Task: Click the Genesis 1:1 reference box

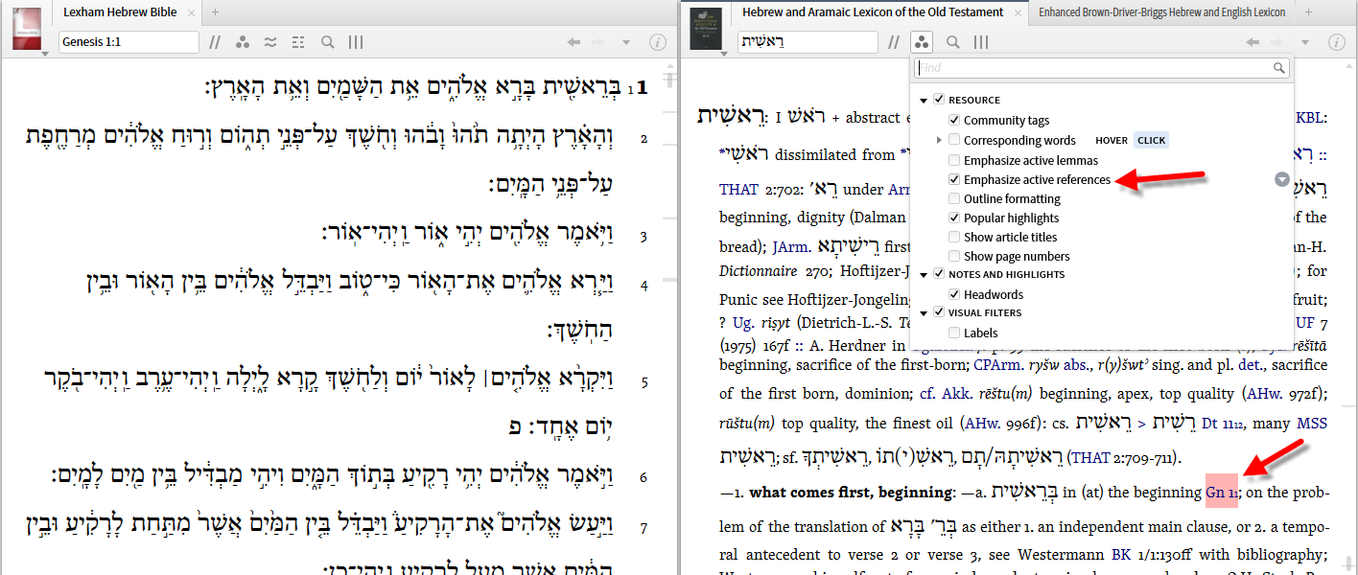Action: [x=129, y=42]
